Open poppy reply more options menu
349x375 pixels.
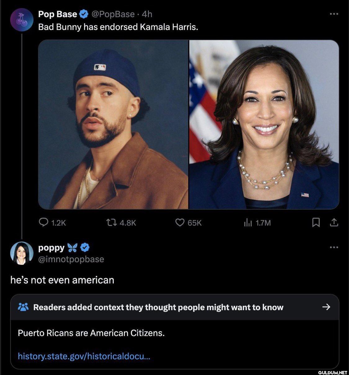tap(334, 247)
